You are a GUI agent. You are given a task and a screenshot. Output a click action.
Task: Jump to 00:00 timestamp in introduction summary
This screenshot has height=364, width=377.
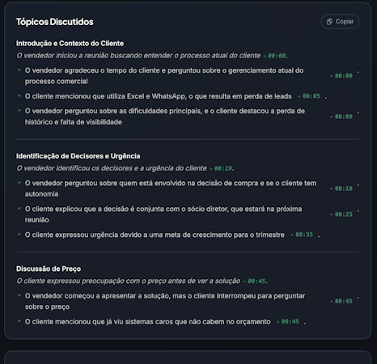point(275,56)
